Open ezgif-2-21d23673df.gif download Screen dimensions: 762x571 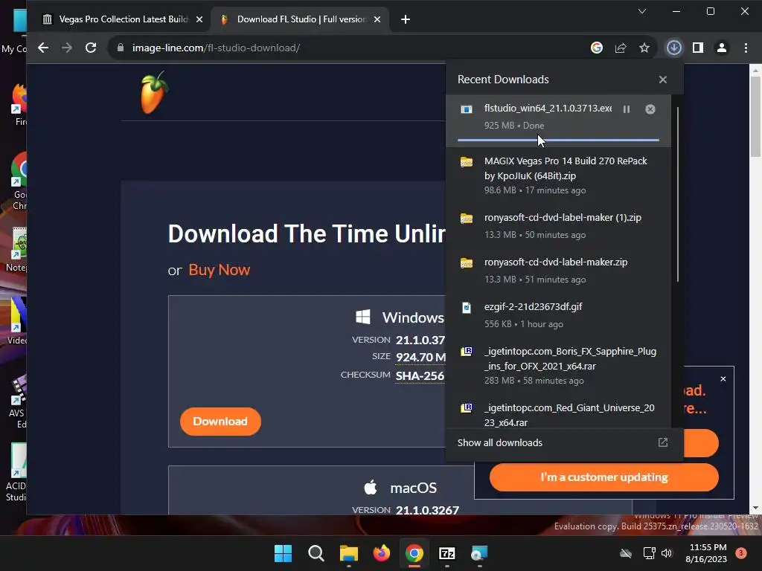pyautogui.click(x=558, y=315)
